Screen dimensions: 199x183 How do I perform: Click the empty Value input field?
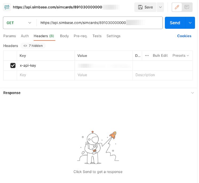pos(104,75)
